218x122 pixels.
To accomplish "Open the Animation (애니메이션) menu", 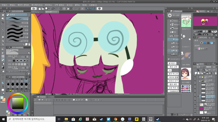I will [x=37, y=5].
